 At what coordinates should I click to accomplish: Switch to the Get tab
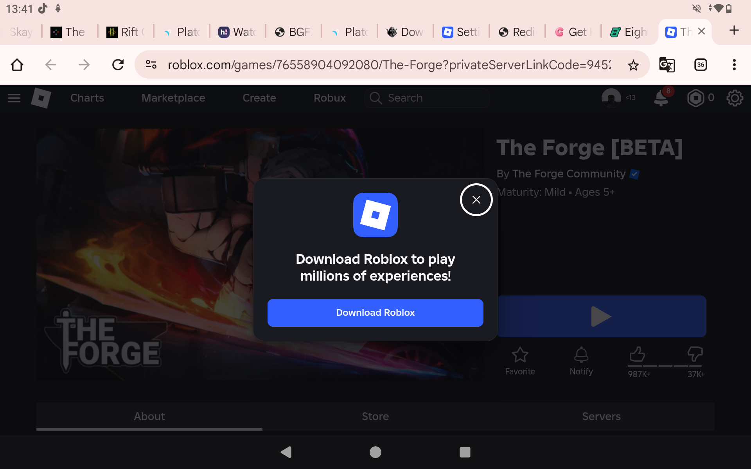[573, 32]
